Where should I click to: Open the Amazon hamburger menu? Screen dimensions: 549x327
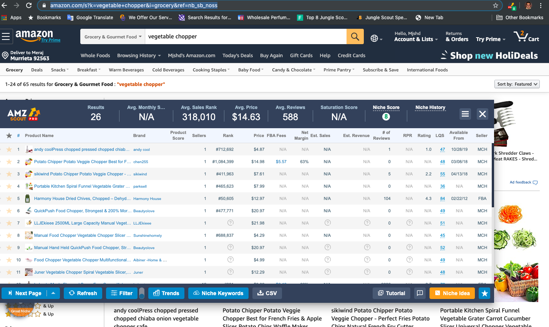tap(6, 37)
